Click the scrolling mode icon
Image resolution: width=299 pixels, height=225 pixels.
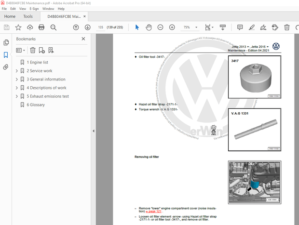coord(223,27)
